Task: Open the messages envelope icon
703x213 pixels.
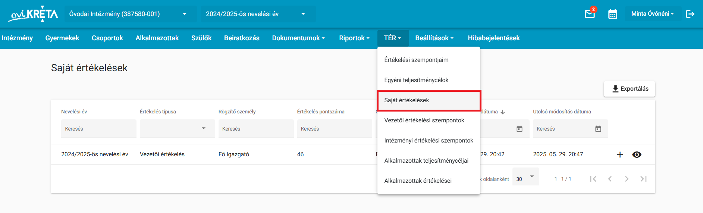Action: [590, 14]
